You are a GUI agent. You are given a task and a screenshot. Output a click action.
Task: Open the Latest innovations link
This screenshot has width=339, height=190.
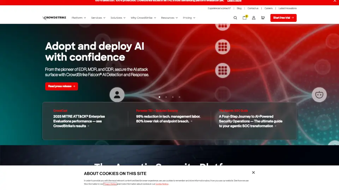[287, 8]
